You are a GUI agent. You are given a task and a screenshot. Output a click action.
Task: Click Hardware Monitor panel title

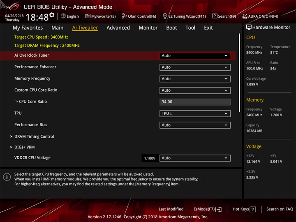tap(271, 28)
